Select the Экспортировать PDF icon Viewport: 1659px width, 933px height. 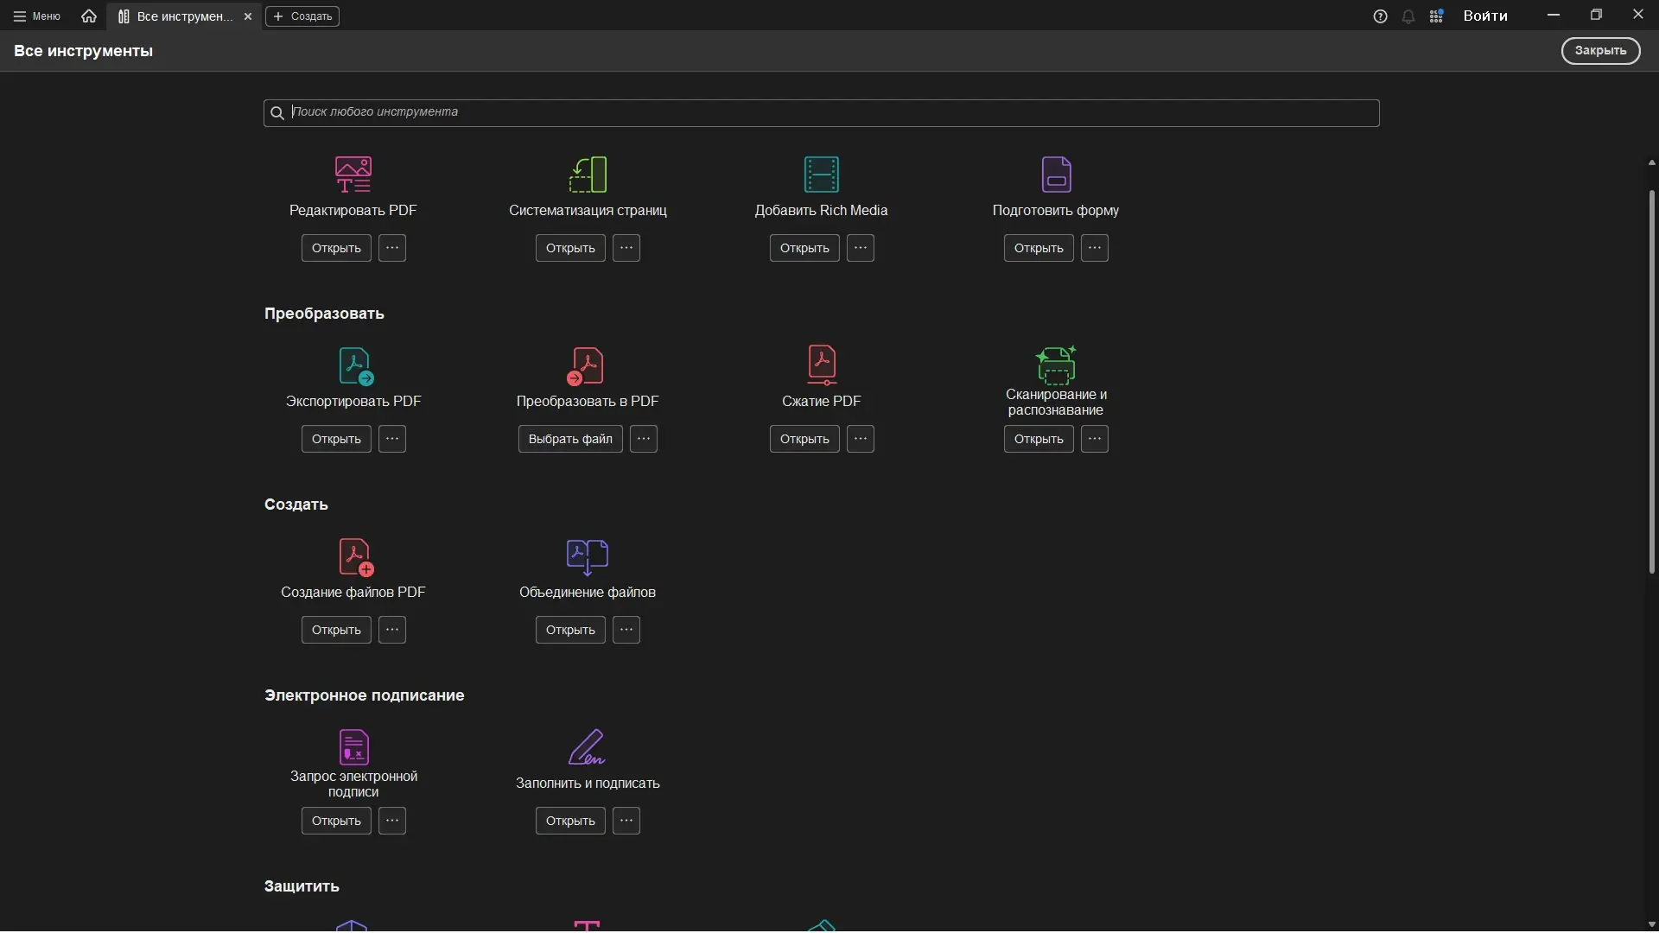pos(354,366)
